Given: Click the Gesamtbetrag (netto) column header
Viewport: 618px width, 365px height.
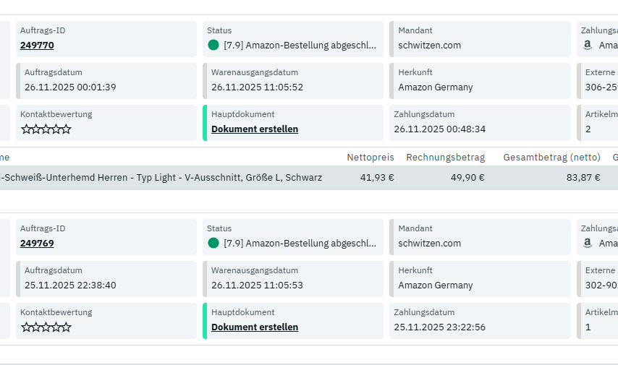Looking at the screenshot, I should (x=551, y=157).
